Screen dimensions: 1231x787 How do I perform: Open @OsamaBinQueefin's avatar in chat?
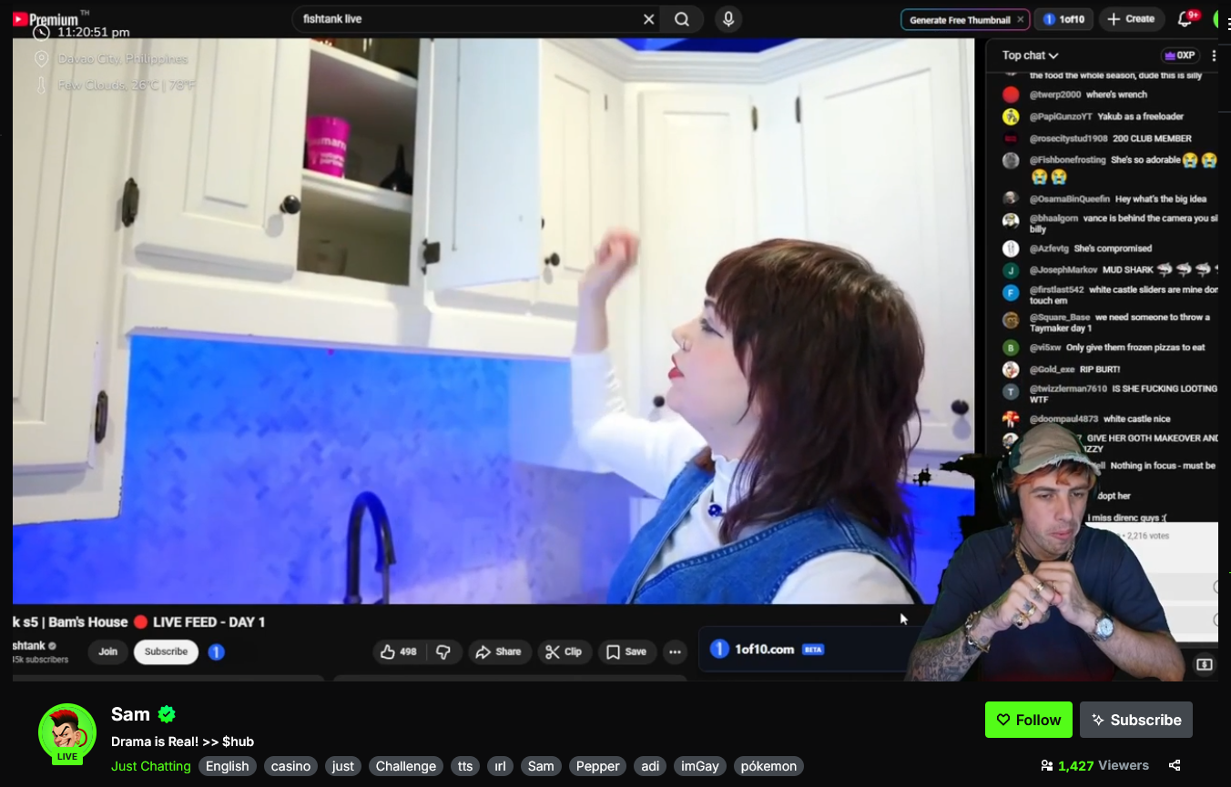pyautogui.click(x=1011, y=198)
